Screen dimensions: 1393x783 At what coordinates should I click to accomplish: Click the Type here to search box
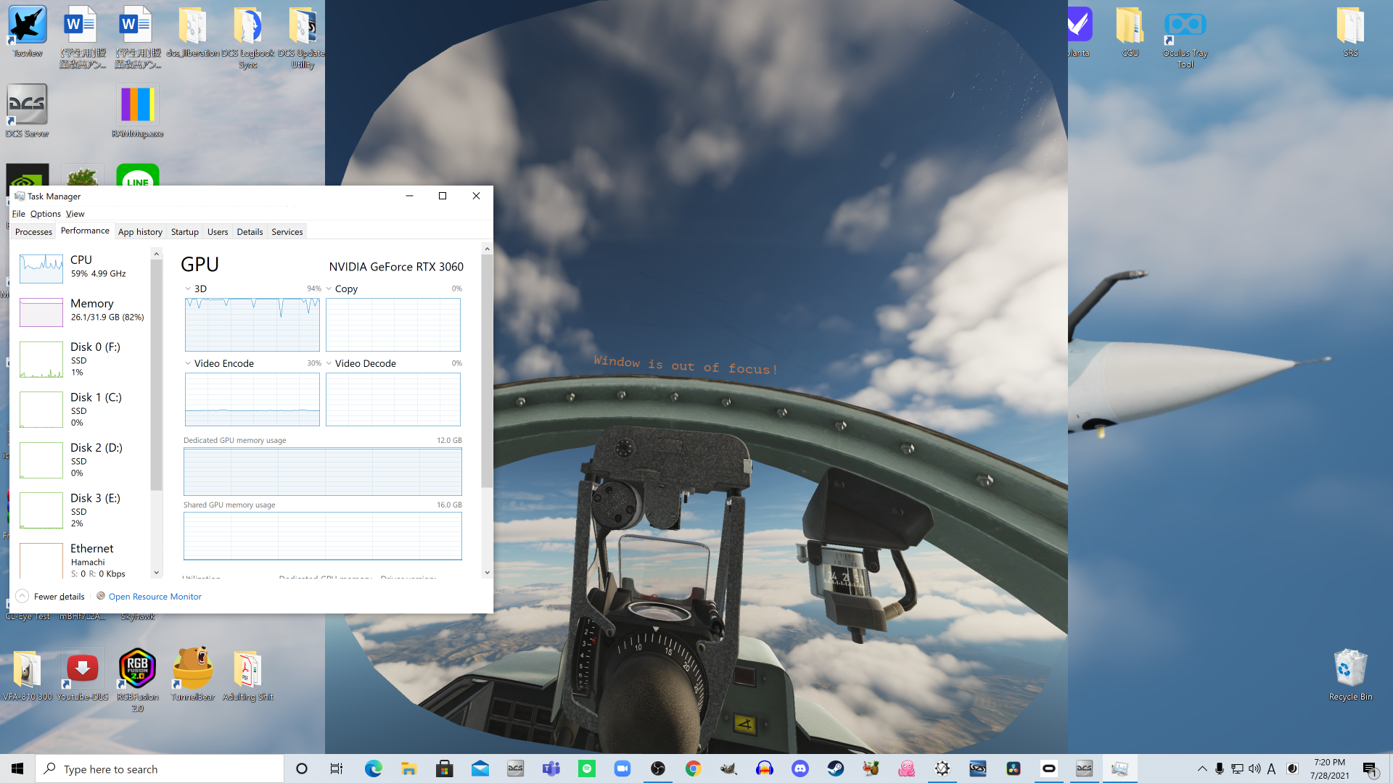[160, 768]
